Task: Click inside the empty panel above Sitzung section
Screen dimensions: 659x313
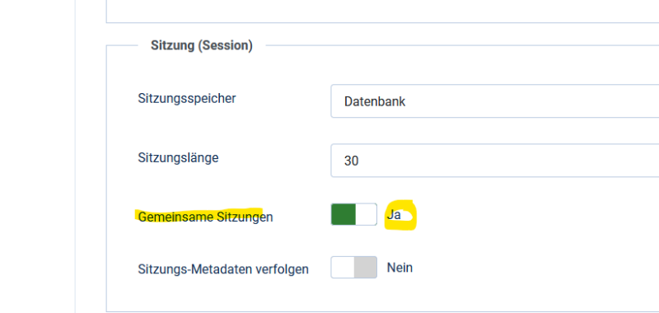Action: [x=382, y=11]
